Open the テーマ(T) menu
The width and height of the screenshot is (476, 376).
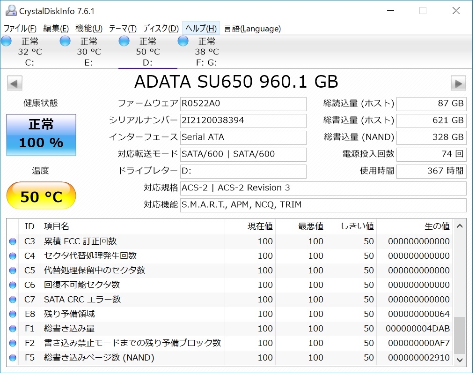[x=123, y=29]
